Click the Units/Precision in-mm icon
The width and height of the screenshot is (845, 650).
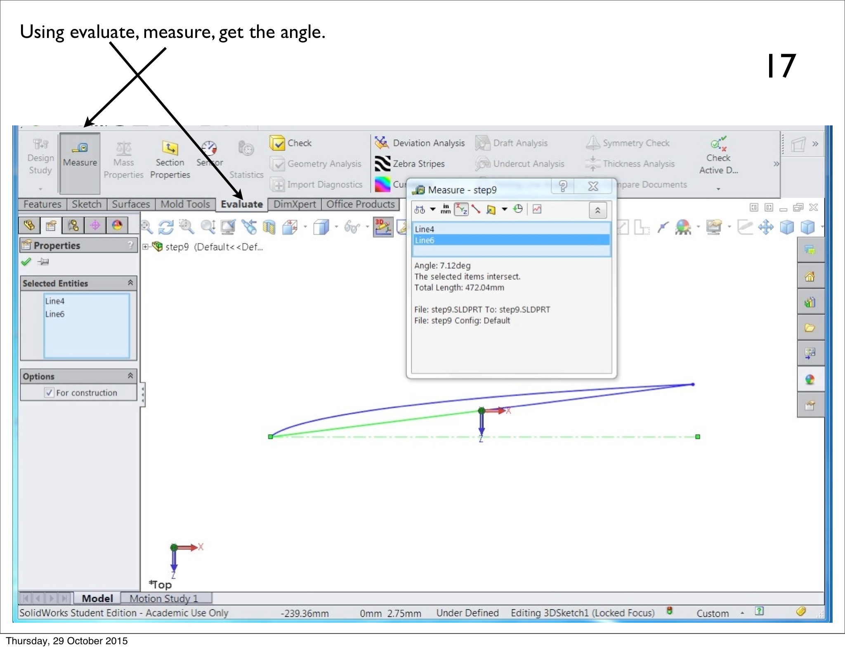(446, 209)
